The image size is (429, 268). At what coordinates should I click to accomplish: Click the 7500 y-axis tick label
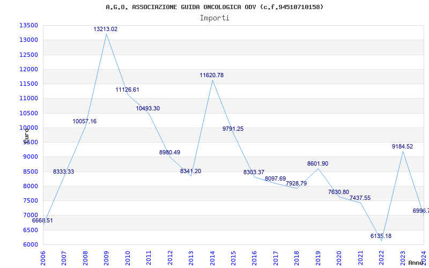pos(31,200)
